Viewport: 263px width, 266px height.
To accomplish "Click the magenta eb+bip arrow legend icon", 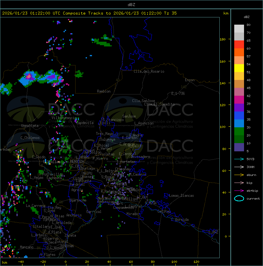I will tap(239, 191).
